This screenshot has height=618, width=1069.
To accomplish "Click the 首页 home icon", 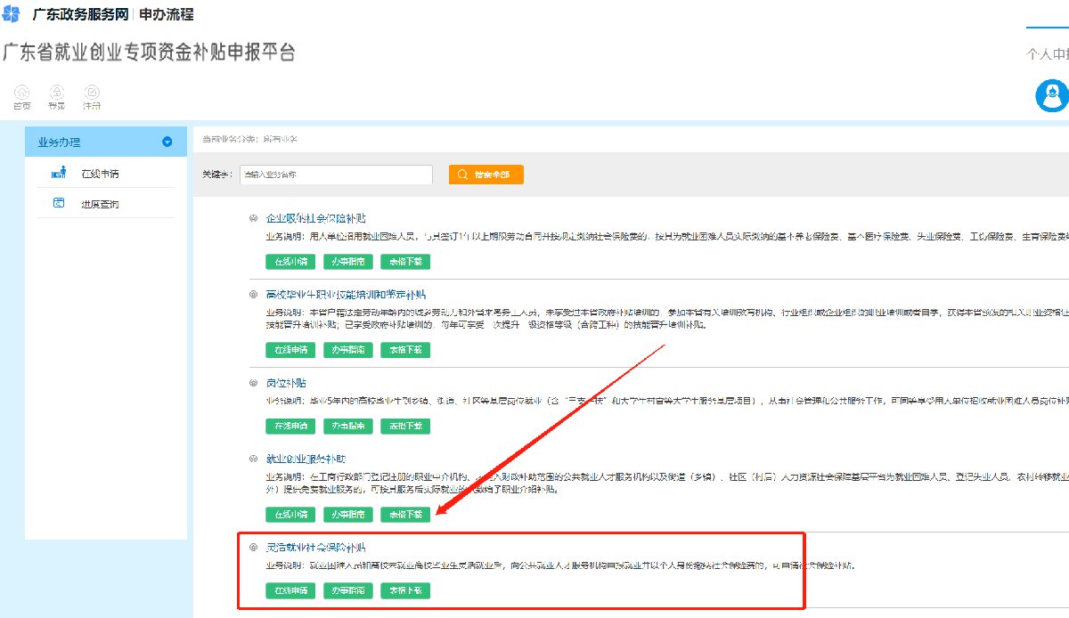I will coord(21,92).
